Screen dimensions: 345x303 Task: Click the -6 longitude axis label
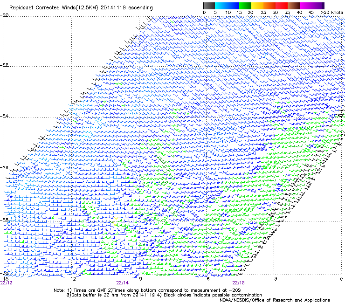coord(206,279)
